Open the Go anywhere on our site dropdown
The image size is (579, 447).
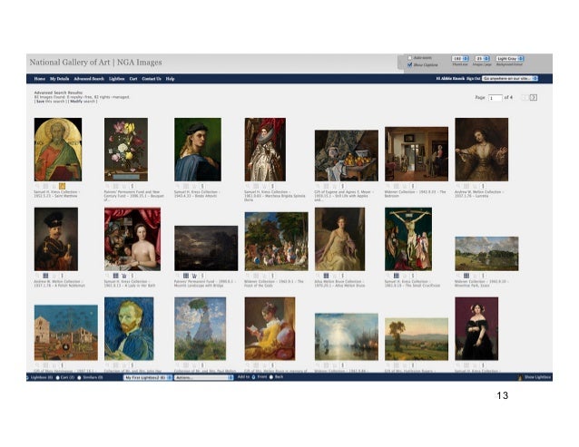coord(510,79)
